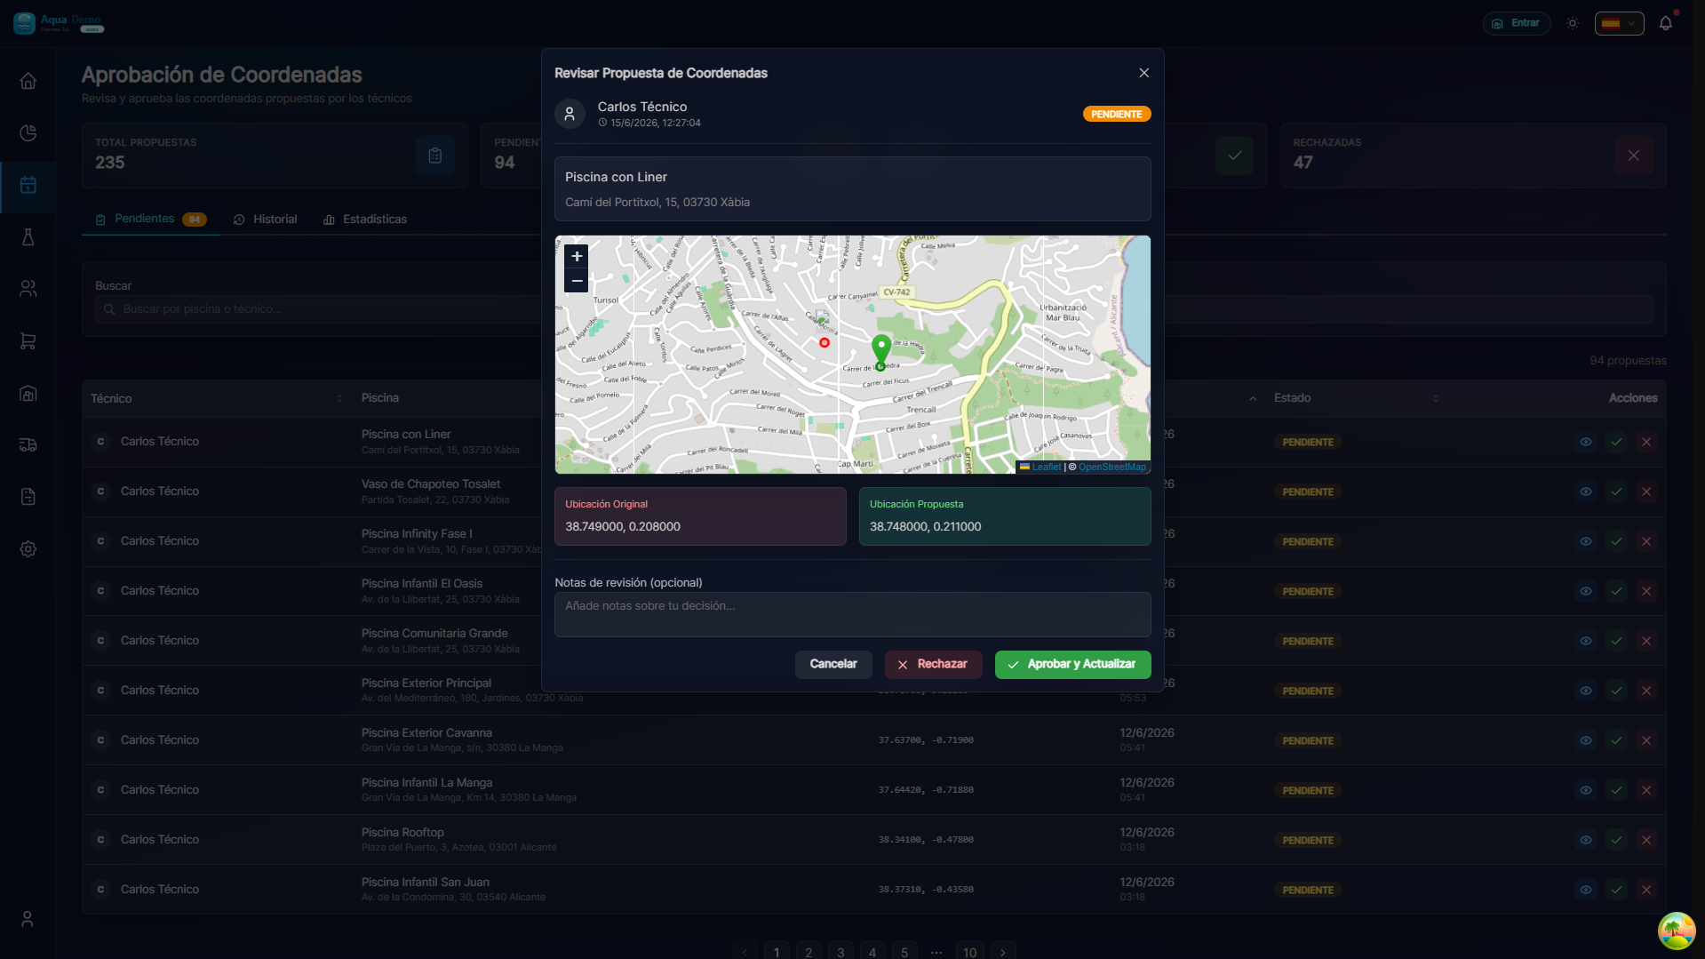Click the Entrar button
The width and height of the screenshot is (1705, 959).
[x=1516, y=23]
